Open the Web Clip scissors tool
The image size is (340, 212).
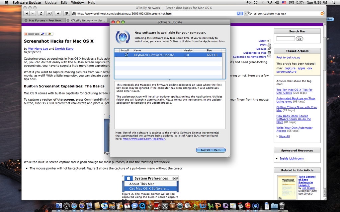[x=49, y=13]
